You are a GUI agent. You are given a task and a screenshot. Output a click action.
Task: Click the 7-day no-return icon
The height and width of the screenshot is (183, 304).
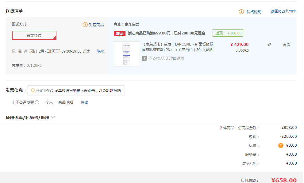144,58
